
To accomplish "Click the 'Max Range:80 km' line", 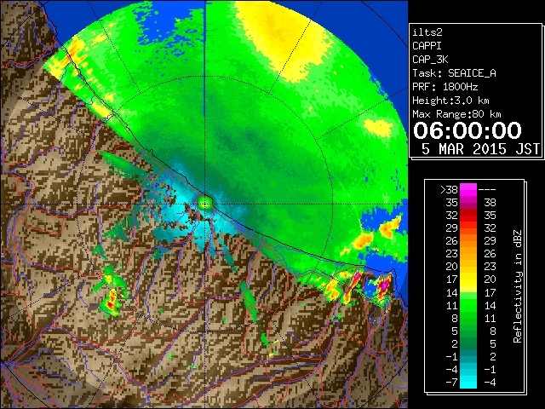I will (x=456, y=114).
